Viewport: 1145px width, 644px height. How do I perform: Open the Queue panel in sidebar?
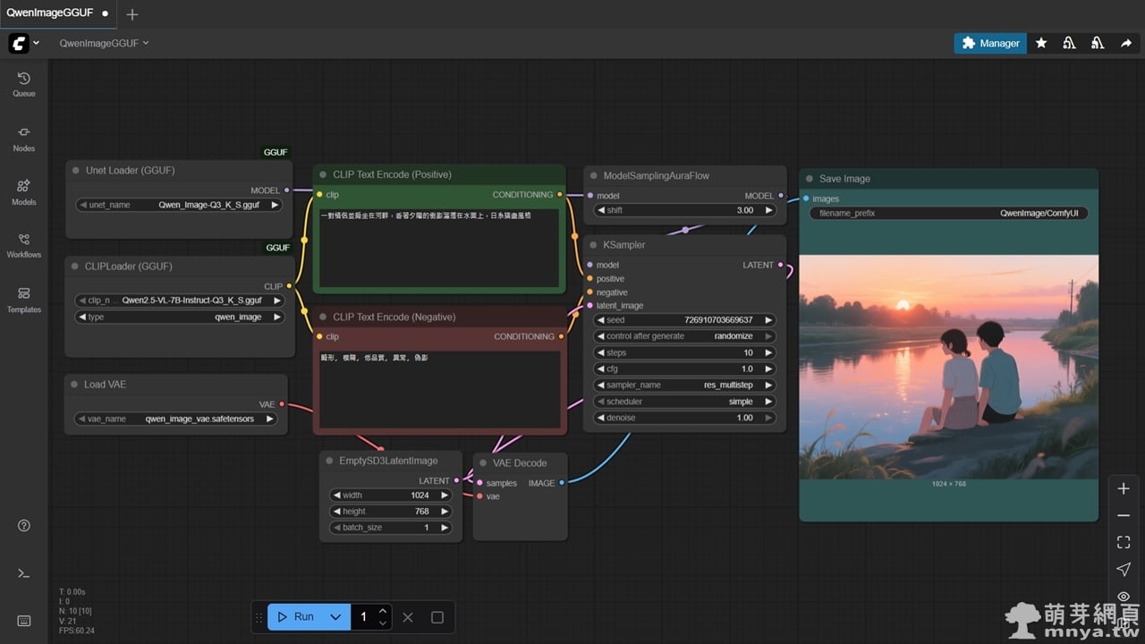24,84
